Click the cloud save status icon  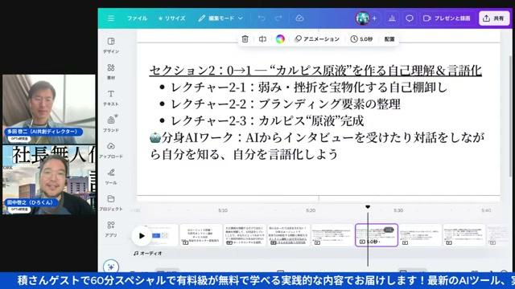click(x=299, y=18)
